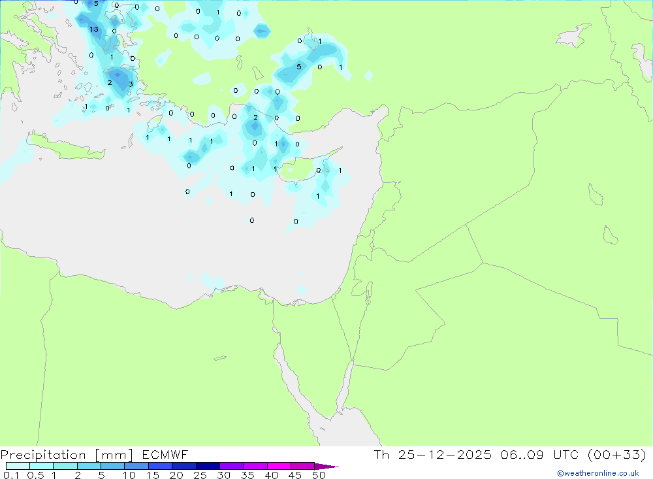Click the '50' legend scale label
This screenshot has height=479, width=653.
pyautogui.click(x=319, y=475)
